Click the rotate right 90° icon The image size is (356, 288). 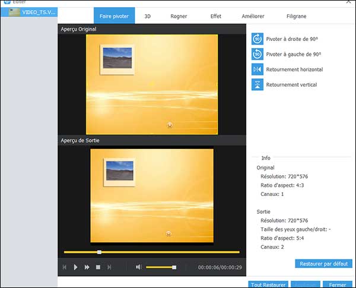coord(257,39)
